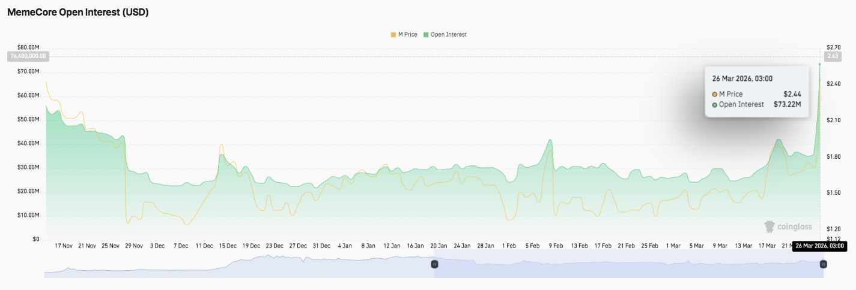Screen dimensions: 856x290
Task: Click the right range slider handle
Action: (824, 264)
